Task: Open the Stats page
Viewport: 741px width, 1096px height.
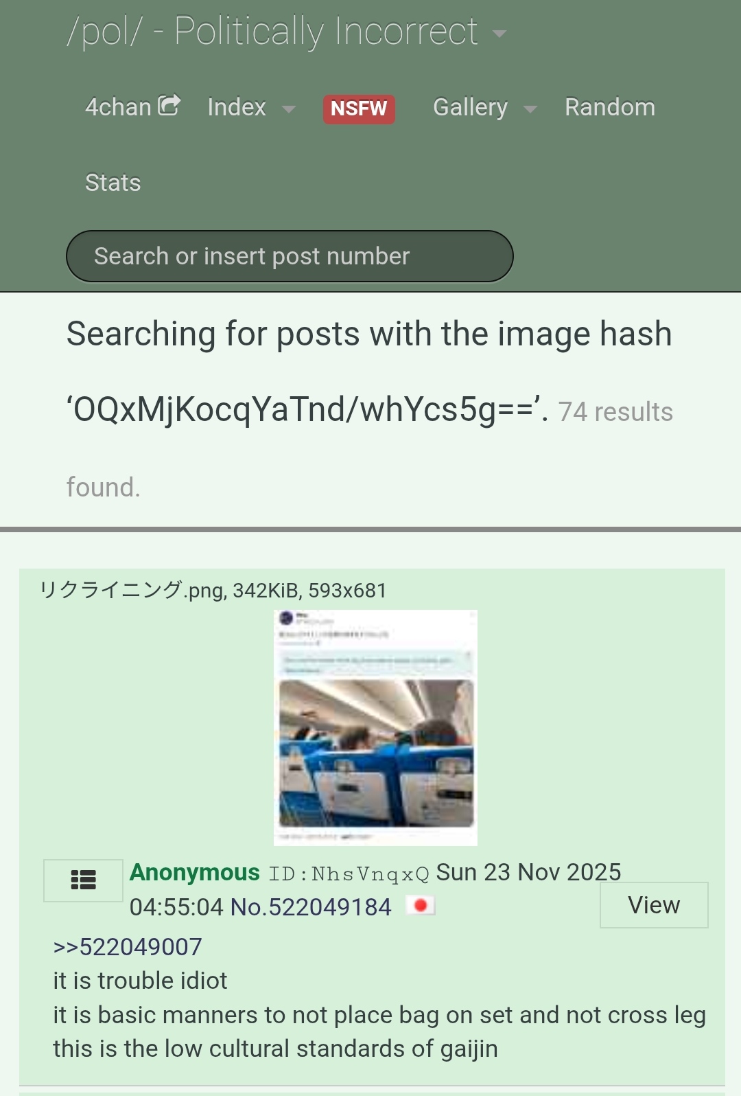Action: point(113,183)
